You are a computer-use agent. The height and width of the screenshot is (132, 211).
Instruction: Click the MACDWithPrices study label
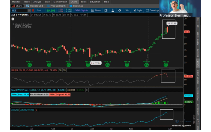[34, 90]
